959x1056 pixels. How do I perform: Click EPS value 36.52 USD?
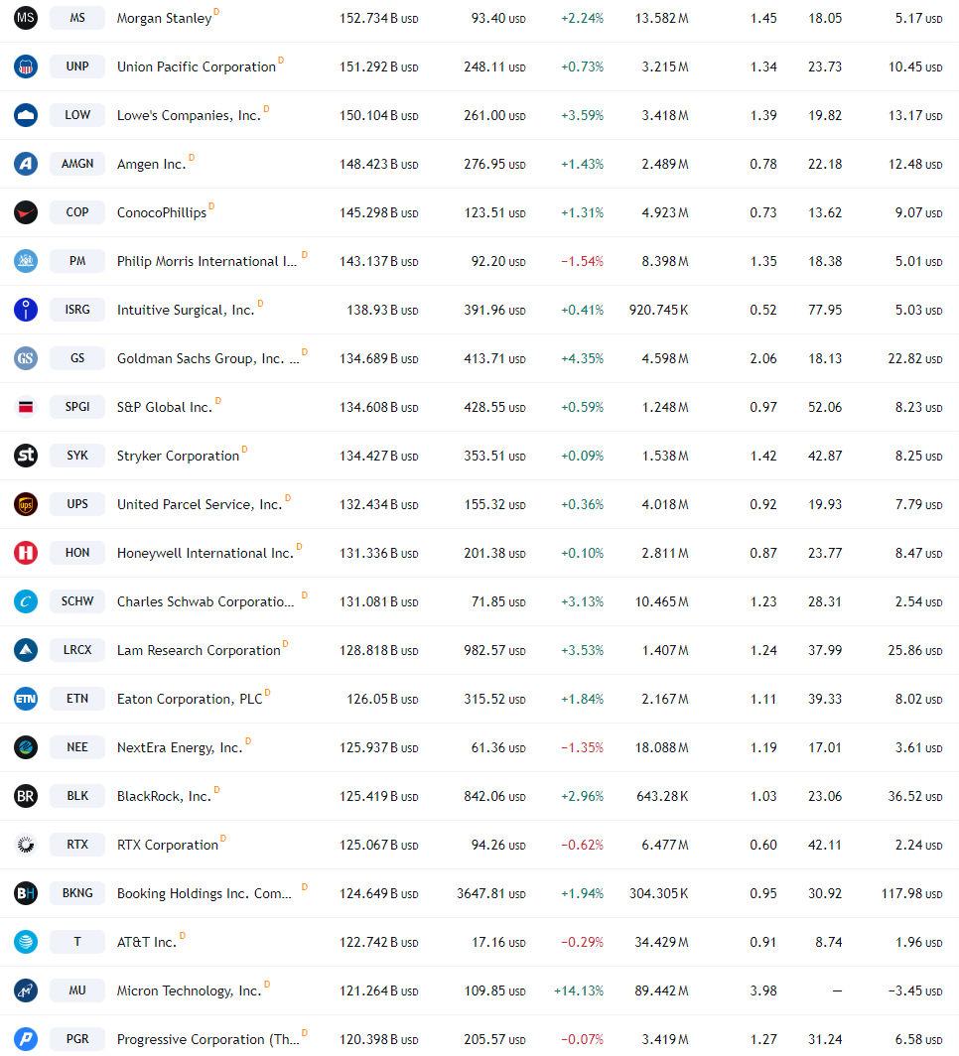[x=914, y=796]
